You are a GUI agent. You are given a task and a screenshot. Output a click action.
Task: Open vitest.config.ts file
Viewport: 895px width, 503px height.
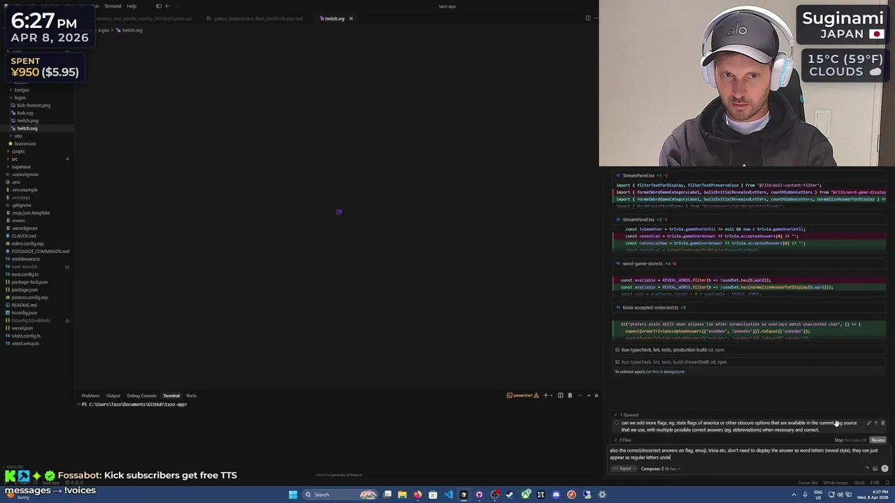pos(26,336)
